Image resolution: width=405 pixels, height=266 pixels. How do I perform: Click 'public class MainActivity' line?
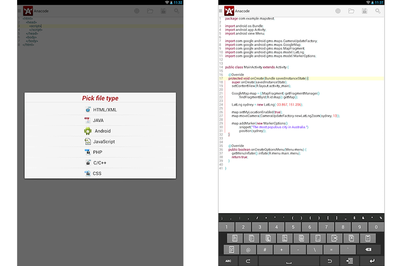(257, 67)
